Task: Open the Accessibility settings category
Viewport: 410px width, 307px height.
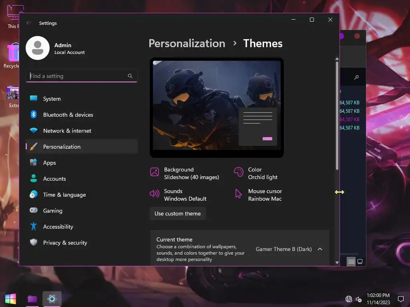Action: pyautogui.click(x=82, y=227)
